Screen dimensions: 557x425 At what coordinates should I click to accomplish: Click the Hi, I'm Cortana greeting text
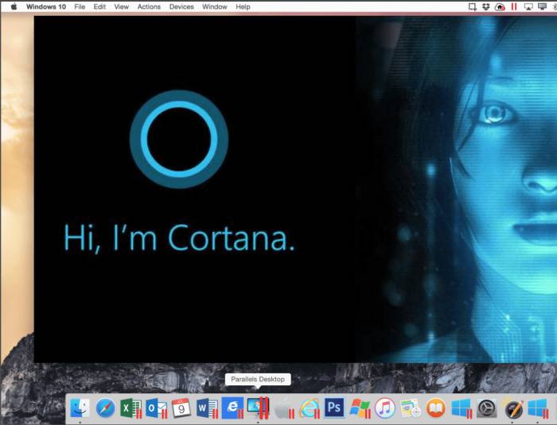coord(179,238)
